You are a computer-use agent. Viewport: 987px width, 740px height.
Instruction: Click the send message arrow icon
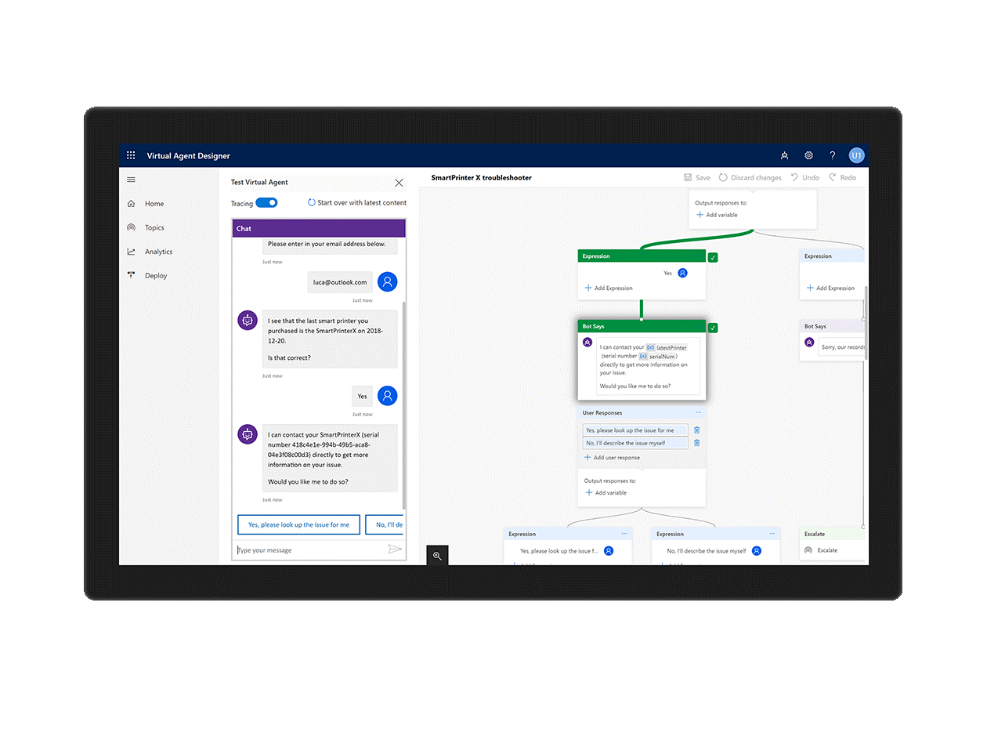click(395, 550)
